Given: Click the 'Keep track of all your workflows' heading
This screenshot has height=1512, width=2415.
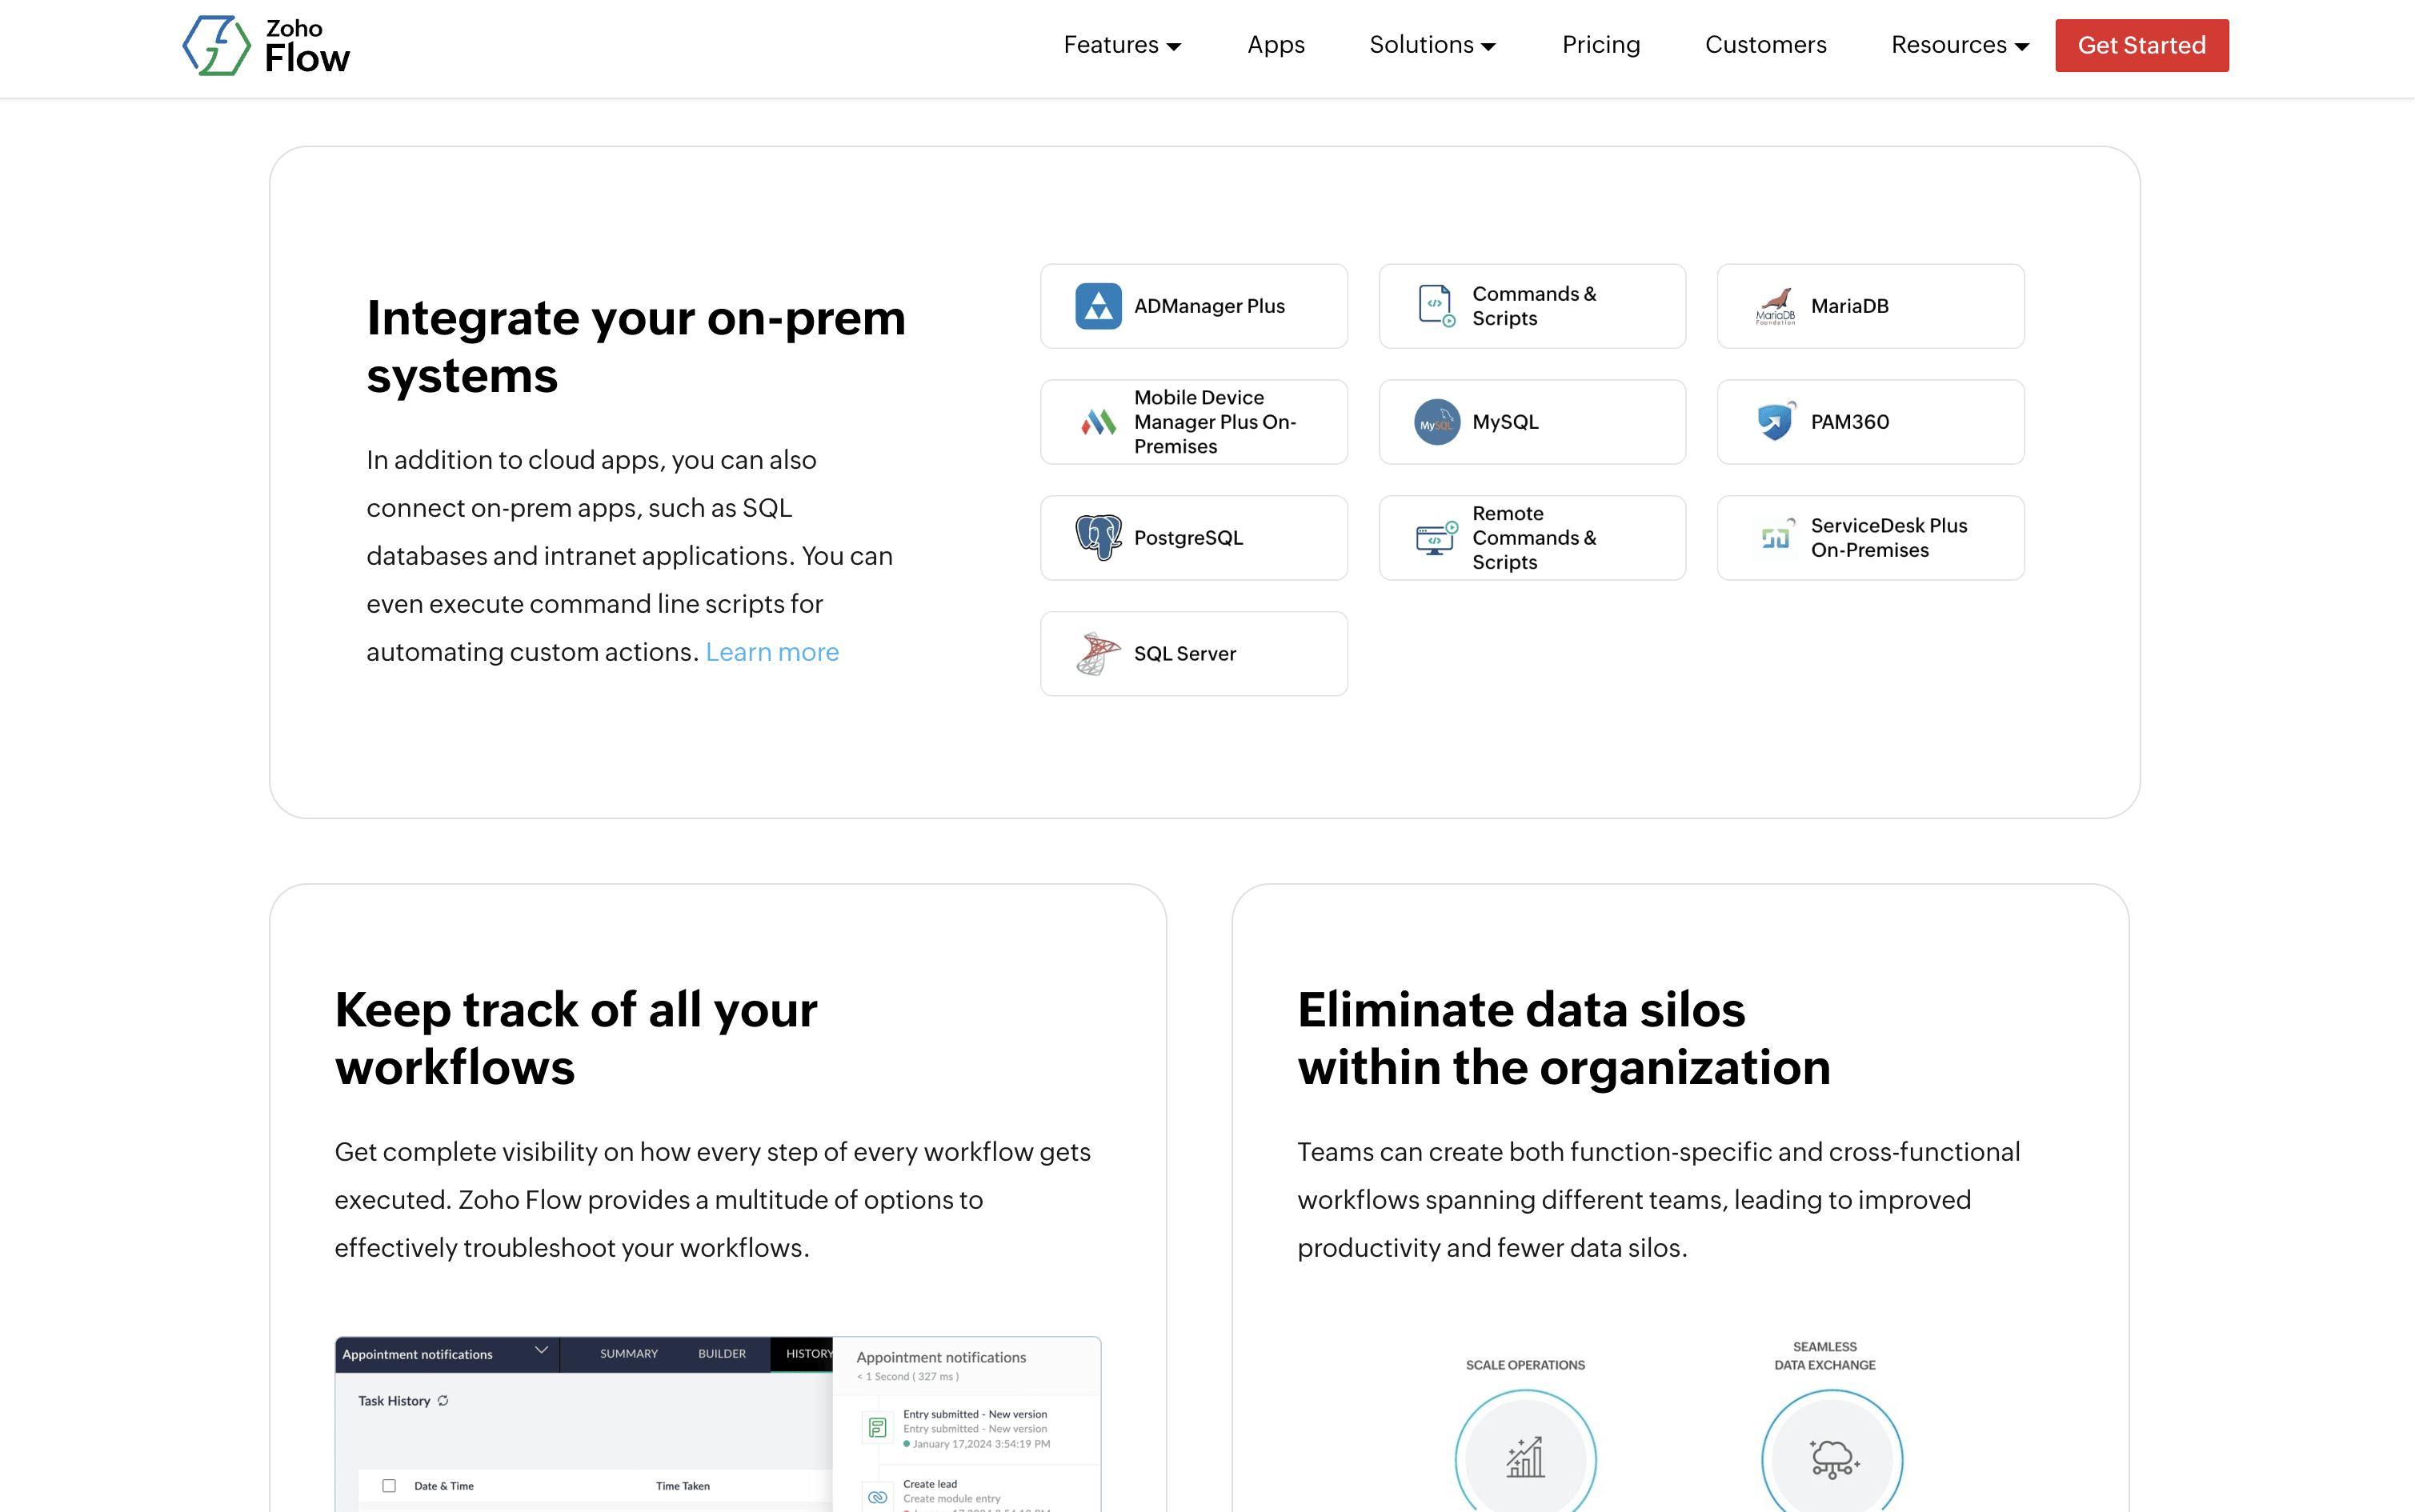Looking at the screenshot, I should tap(576, 1038).
